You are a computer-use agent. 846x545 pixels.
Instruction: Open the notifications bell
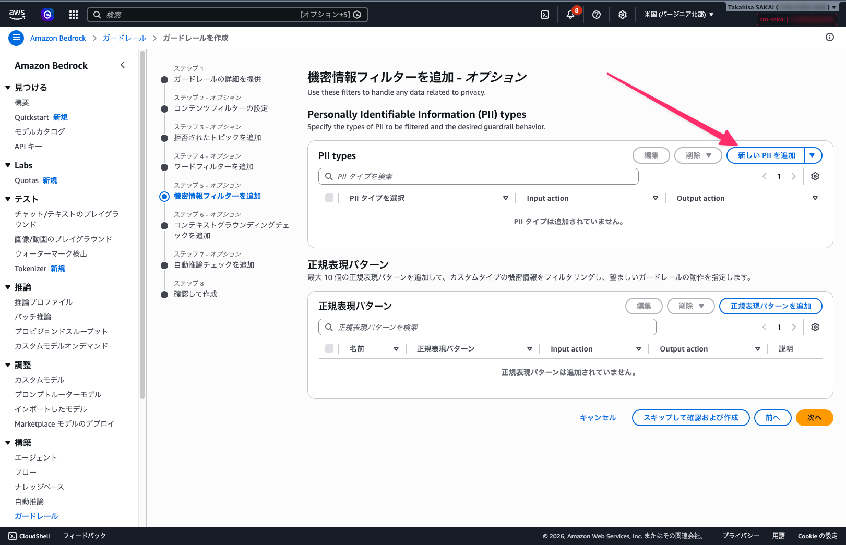(x=570, y=15)
